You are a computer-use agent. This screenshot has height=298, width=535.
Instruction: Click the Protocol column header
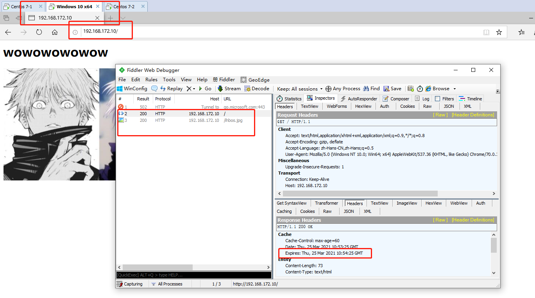point(163,99)
